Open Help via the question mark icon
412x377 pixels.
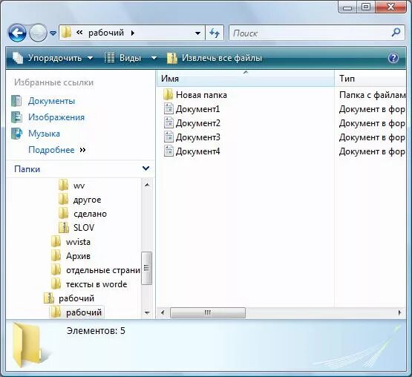pos(393,58)
